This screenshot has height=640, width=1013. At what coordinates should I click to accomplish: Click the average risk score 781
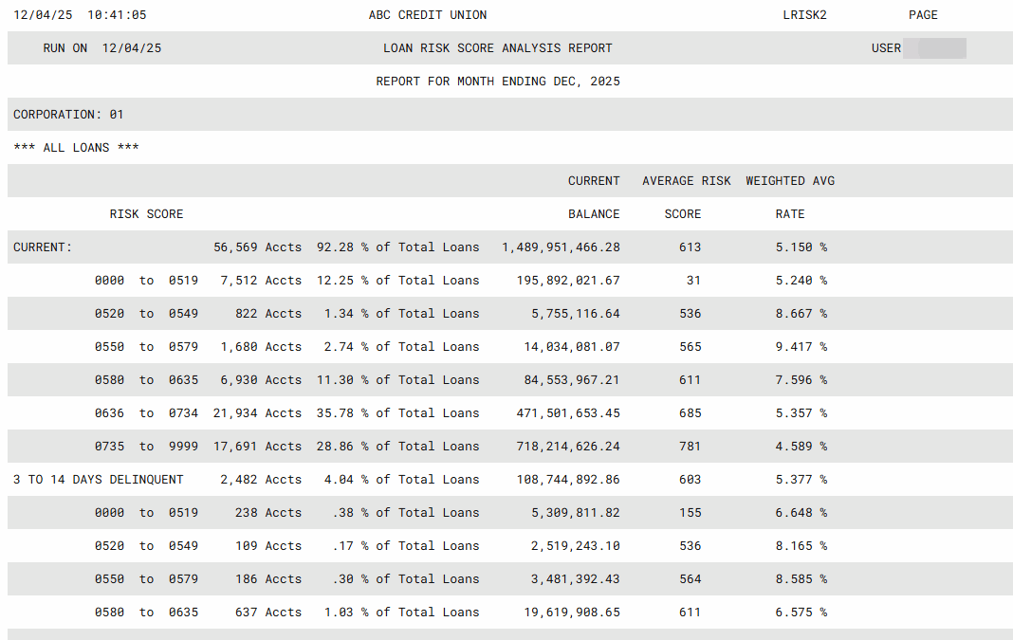[690, 447]
